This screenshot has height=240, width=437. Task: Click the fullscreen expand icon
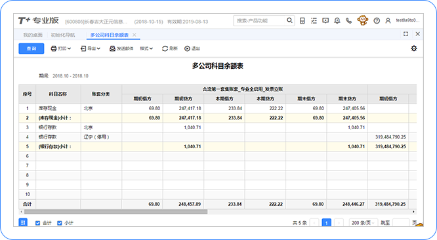point(406,34)
